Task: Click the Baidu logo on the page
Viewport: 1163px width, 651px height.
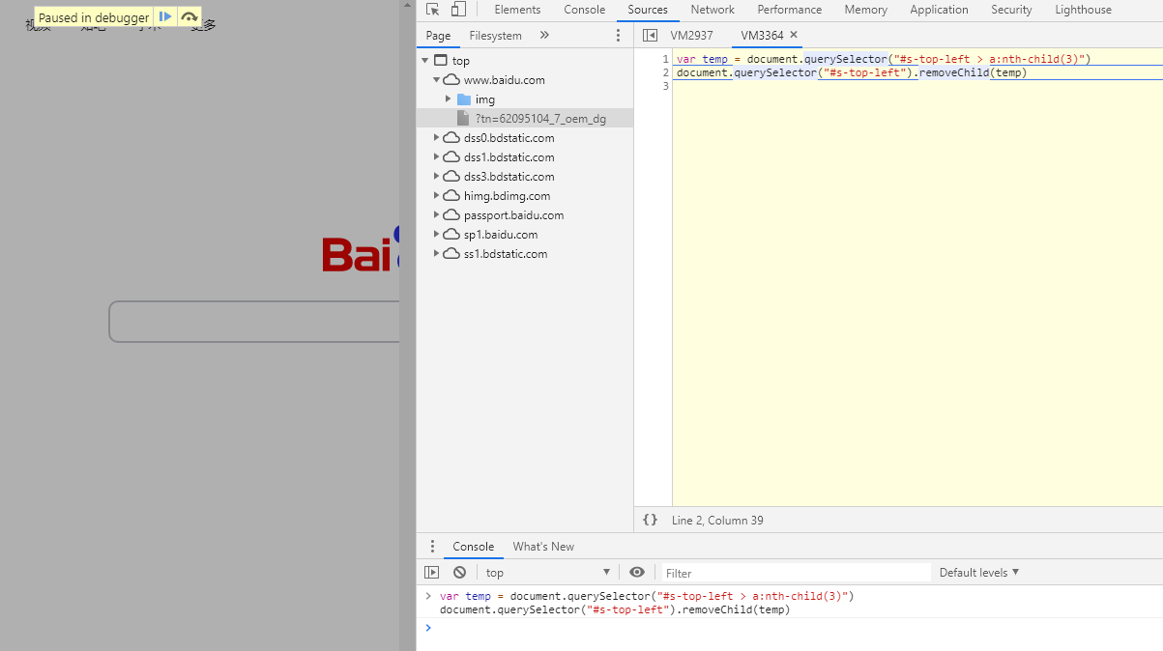Action: tap(361, 249)
